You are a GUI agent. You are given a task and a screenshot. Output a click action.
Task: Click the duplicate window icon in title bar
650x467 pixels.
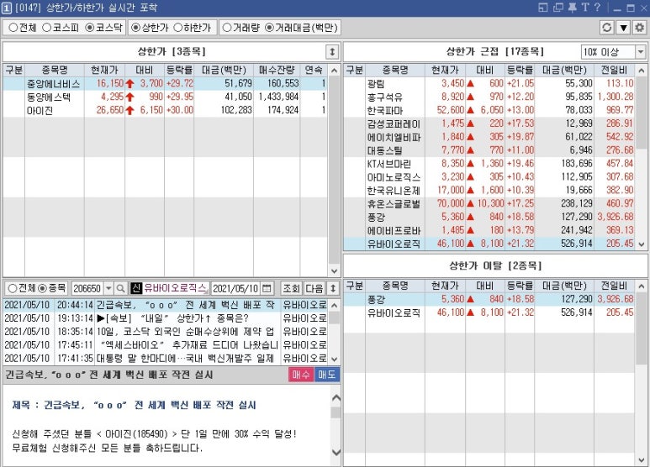pos(558,8)
